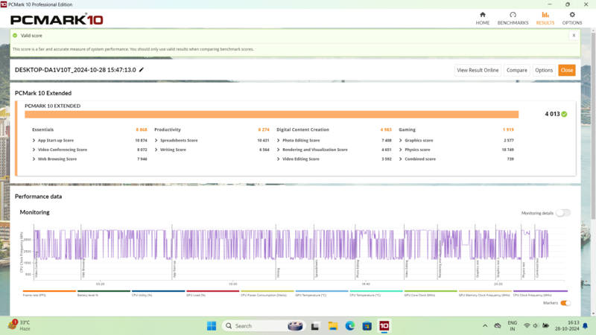Open the weather widget showing 33°C Haze

pos(19,325)
